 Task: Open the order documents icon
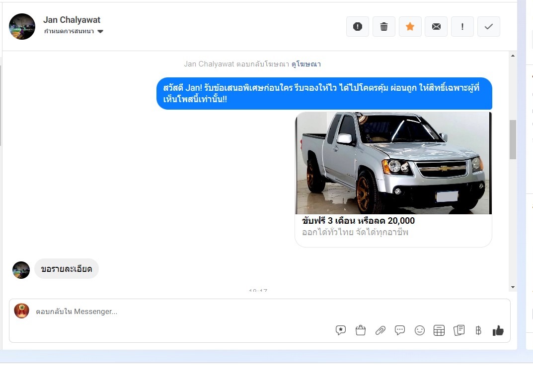tap(459, 330)
